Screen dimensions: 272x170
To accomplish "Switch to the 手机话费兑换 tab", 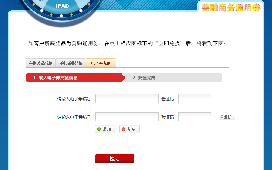I will (71, 63).
